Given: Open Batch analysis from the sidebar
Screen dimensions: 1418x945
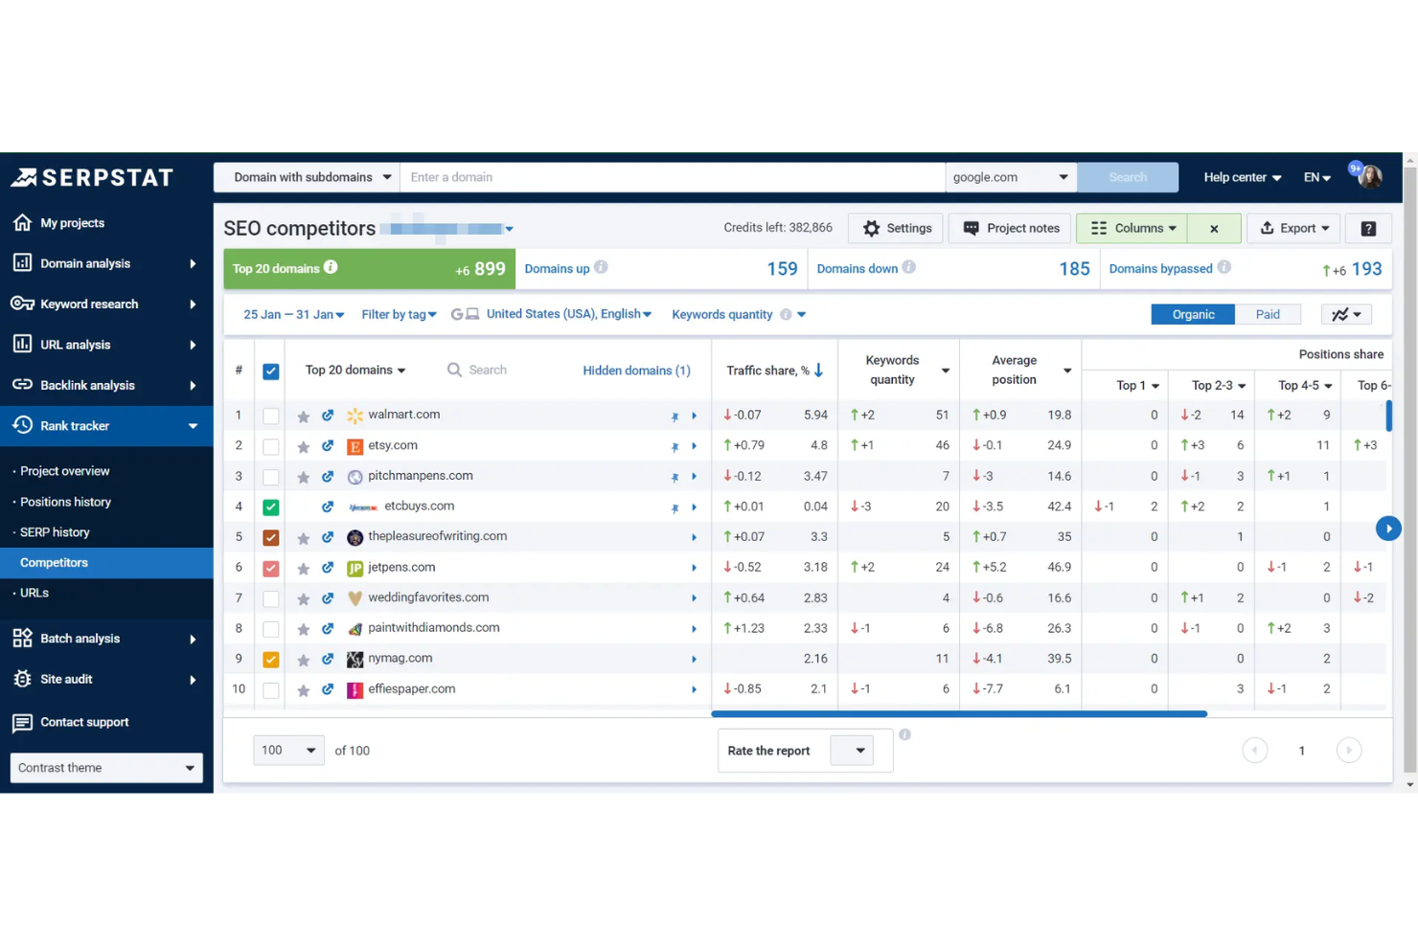Looking at the screenshot, I should coord(22,639).
